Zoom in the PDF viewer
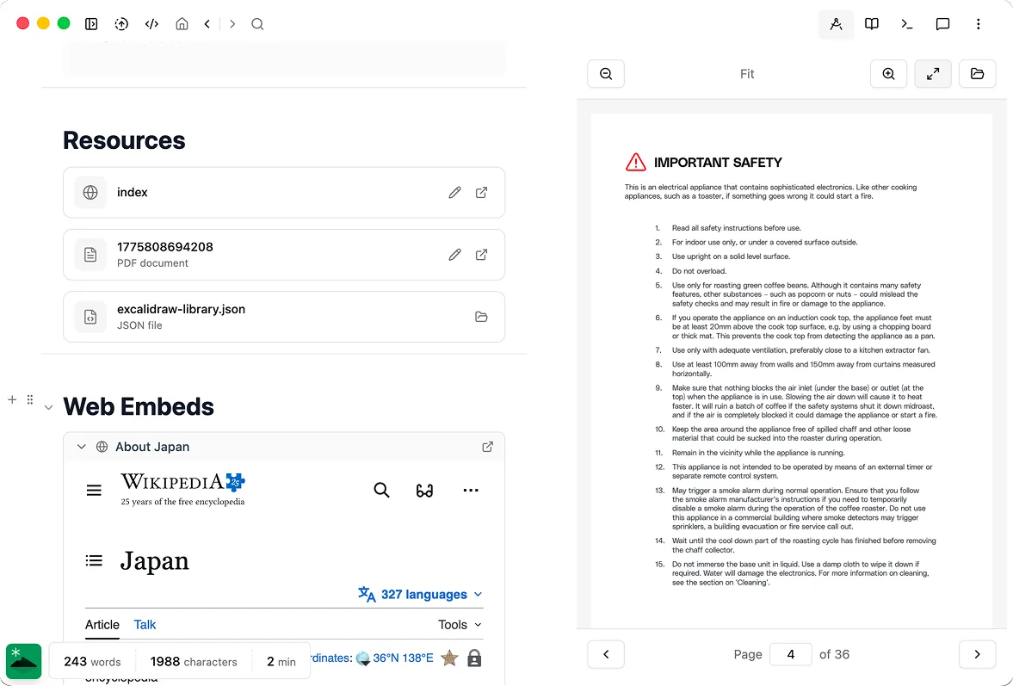Viewport: 1013px width, 686px height. pos(889,74)
